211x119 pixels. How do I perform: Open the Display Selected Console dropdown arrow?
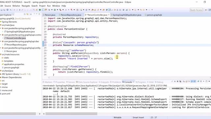pyautogui.click(x=204, y=81)
